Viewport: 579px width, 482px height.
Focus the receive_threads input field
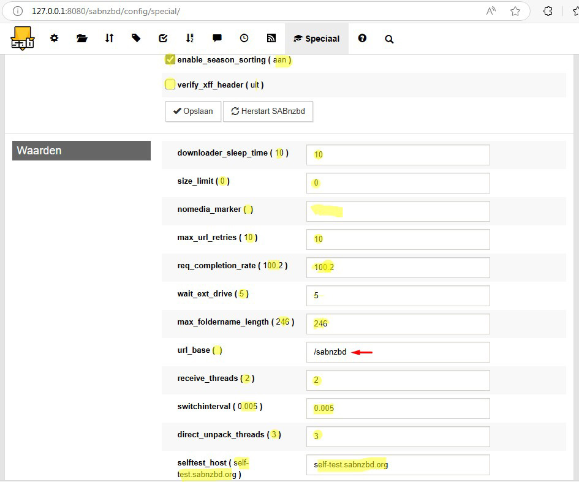coord(398,380)
